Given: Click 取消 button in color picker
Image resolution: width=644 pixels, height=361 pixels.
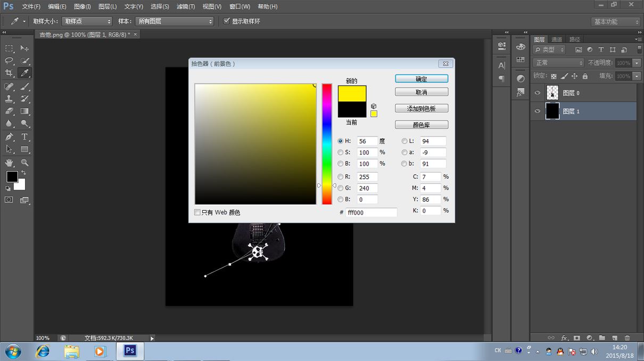Looking at the screenshot, I should pyautogui.click(x=422, y=92).
